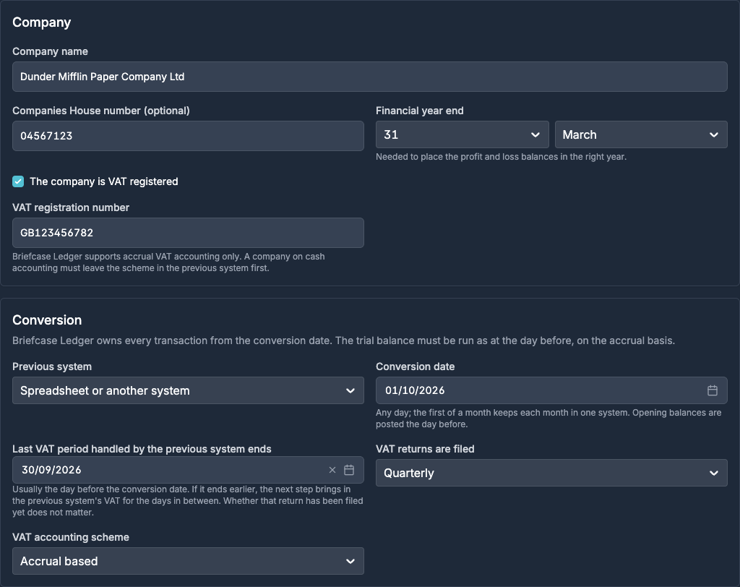Click the 'Conversion date' label

pos(416,367)
